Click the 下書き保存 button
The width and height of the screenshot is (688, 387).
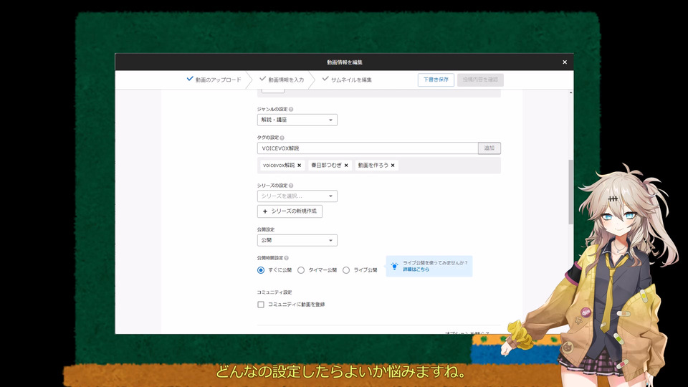click(436, 80)
